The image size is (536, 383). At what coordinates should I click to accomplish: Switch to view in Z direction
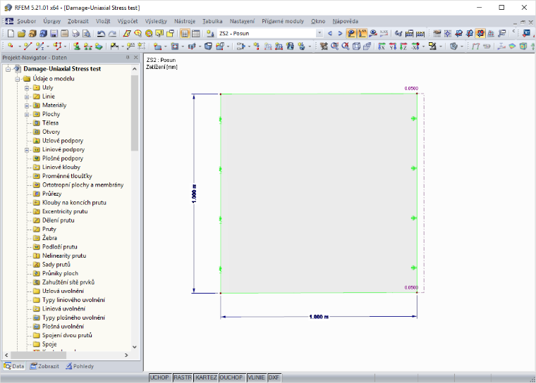click(x=403, y=46)
